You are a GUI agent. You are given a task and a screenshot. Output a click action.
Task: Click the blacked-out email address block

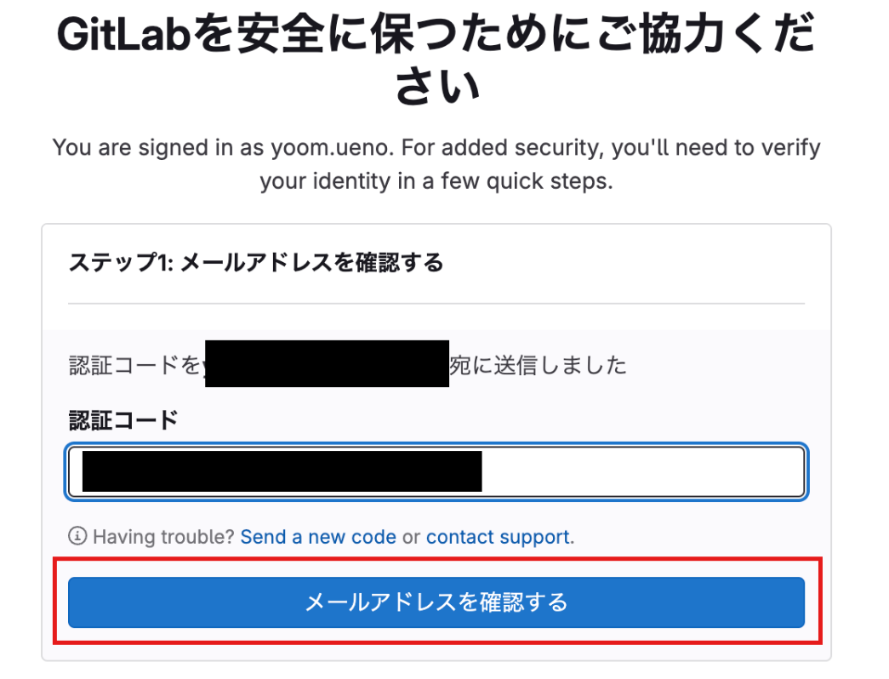[x=328, y=363]
